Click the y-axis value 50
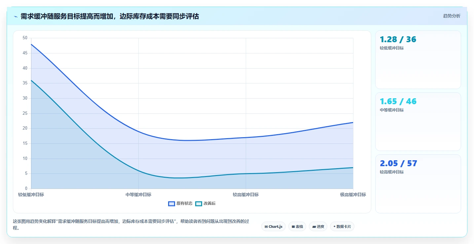 (25, 38)
